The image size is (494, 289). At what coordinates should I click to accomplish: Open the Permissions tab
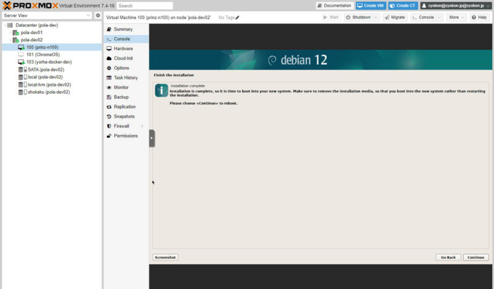tap(126, 136)
